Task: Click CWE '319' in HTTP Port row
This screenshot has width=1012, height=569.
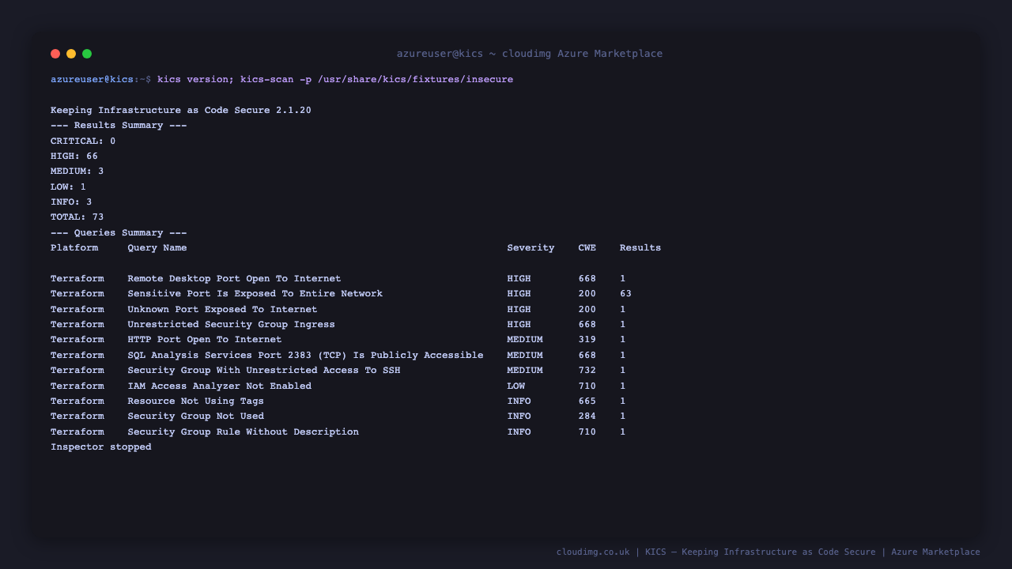Action: (x=587, y=340)
